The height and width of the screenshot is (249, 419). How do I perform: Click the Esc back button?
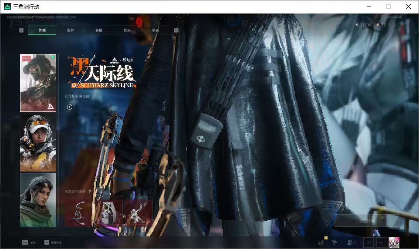pyautogui.click(x=29, y=242)
